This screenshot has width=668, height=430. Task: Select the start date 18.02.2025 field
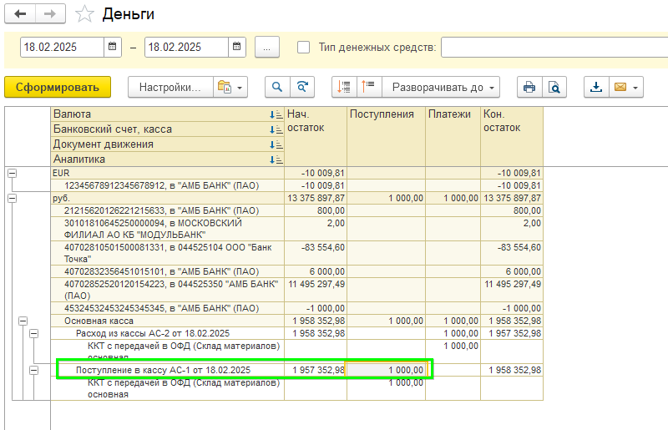pyautogui.click(x=62, y=47)
